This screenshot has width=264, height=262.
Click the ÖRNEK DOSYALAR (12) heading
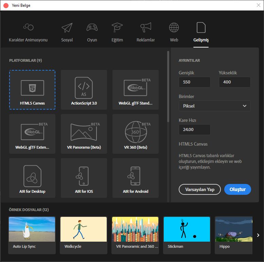pyautogui.click(x=29, y=210)
